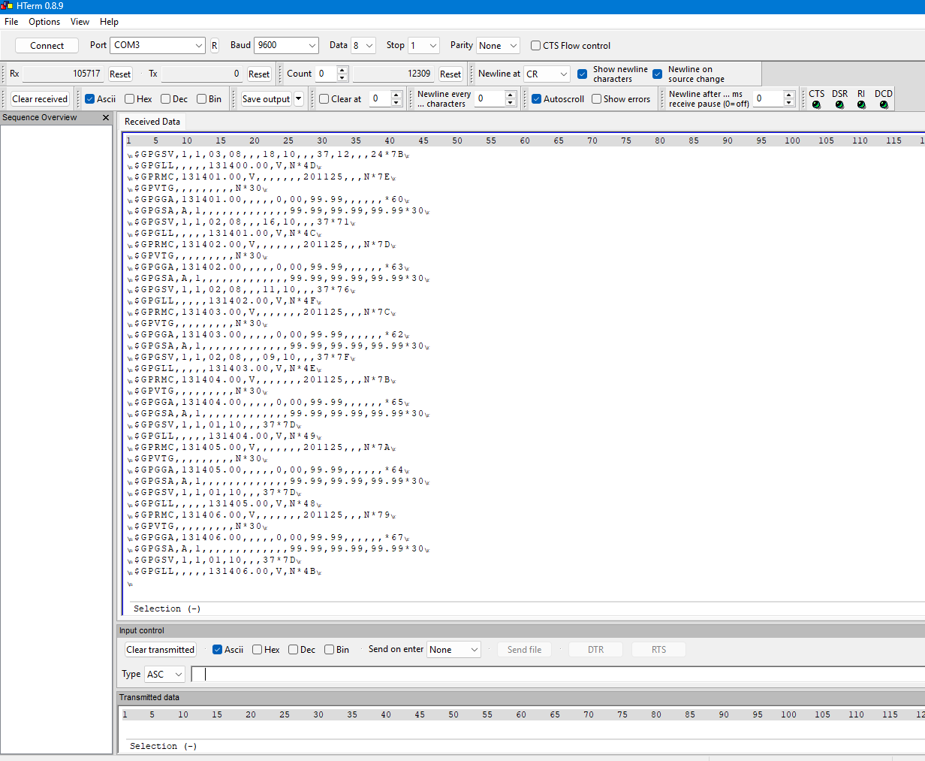
Task: Open the Baud rate dropdown
Action: tap(286, 46)
